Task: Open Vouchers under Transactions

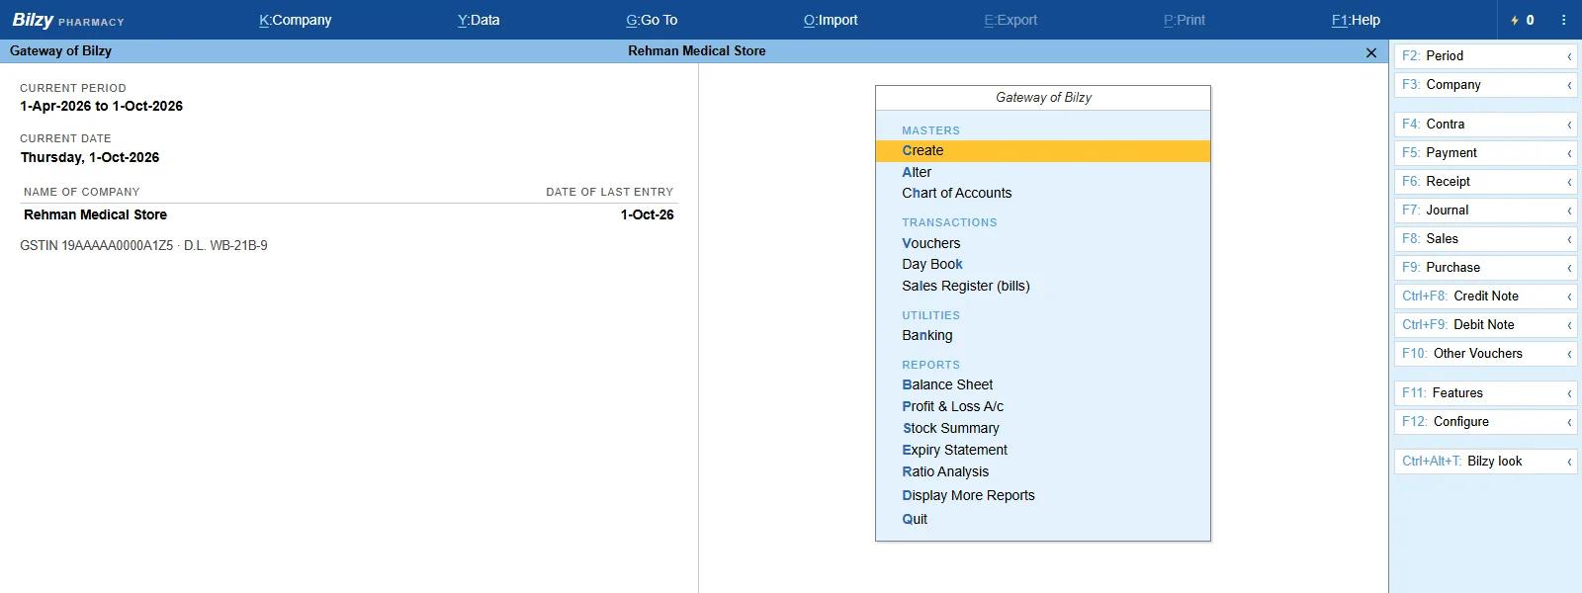Action: pos(1043,243)
